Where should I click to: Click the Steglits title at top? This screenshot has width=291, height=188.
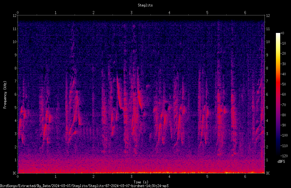145,5
